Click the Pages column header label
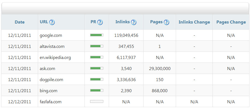 coord(156,22)
